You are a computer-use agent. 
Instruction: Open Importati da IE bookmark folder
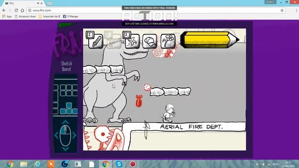(50, 17)
